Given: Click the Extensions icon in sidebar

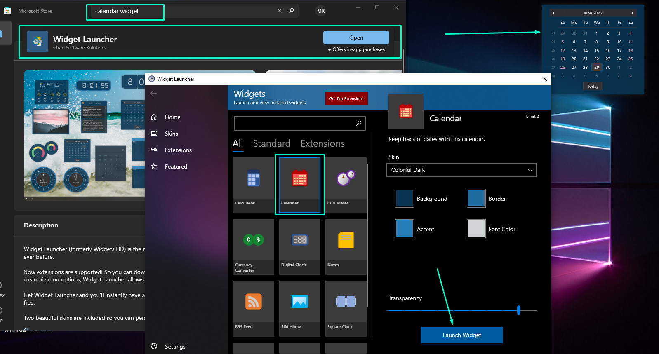Looking at the screenshot, I should pos(154,150).
